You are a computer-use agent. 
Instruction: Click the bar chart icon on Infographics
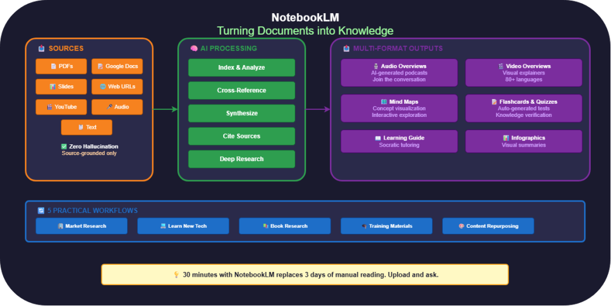[506, 138]
